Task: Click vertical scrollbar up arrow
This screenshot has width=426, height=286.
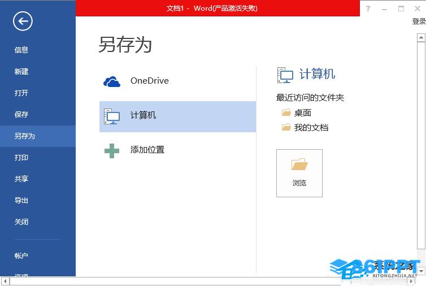Action: tap(421, 37)
